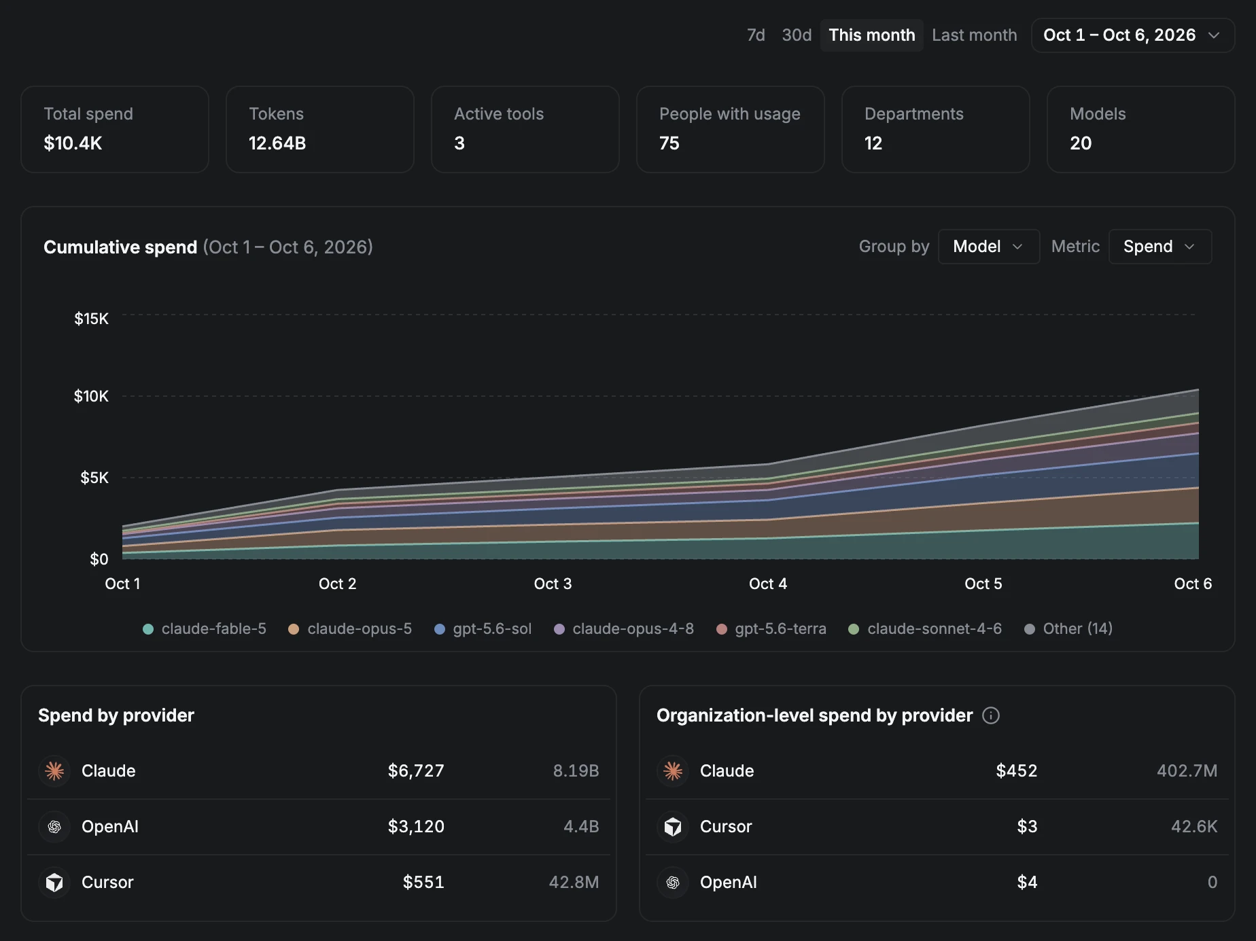1256x941 pixels.
Task: Open the Total spend card
Action: pyautogui.click(x=115, y=129)
